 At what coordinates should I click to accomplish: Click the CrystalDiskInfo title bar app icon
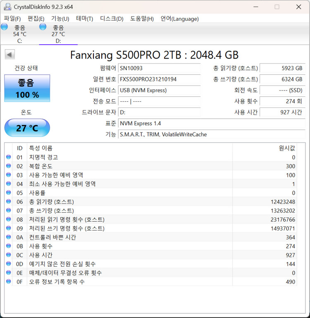tap(7, 7)
